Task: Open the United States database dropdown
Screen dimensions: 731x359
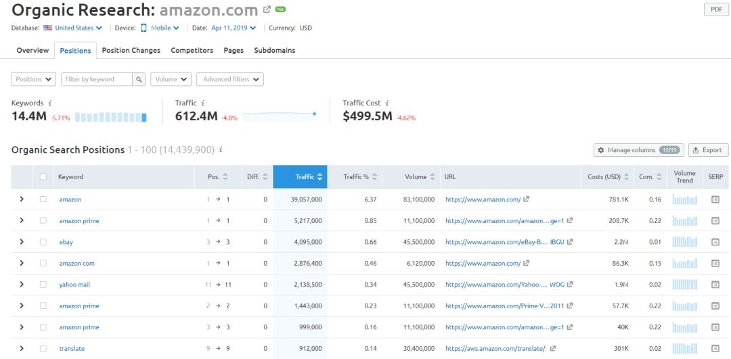Action: click(x=73, y=28)
